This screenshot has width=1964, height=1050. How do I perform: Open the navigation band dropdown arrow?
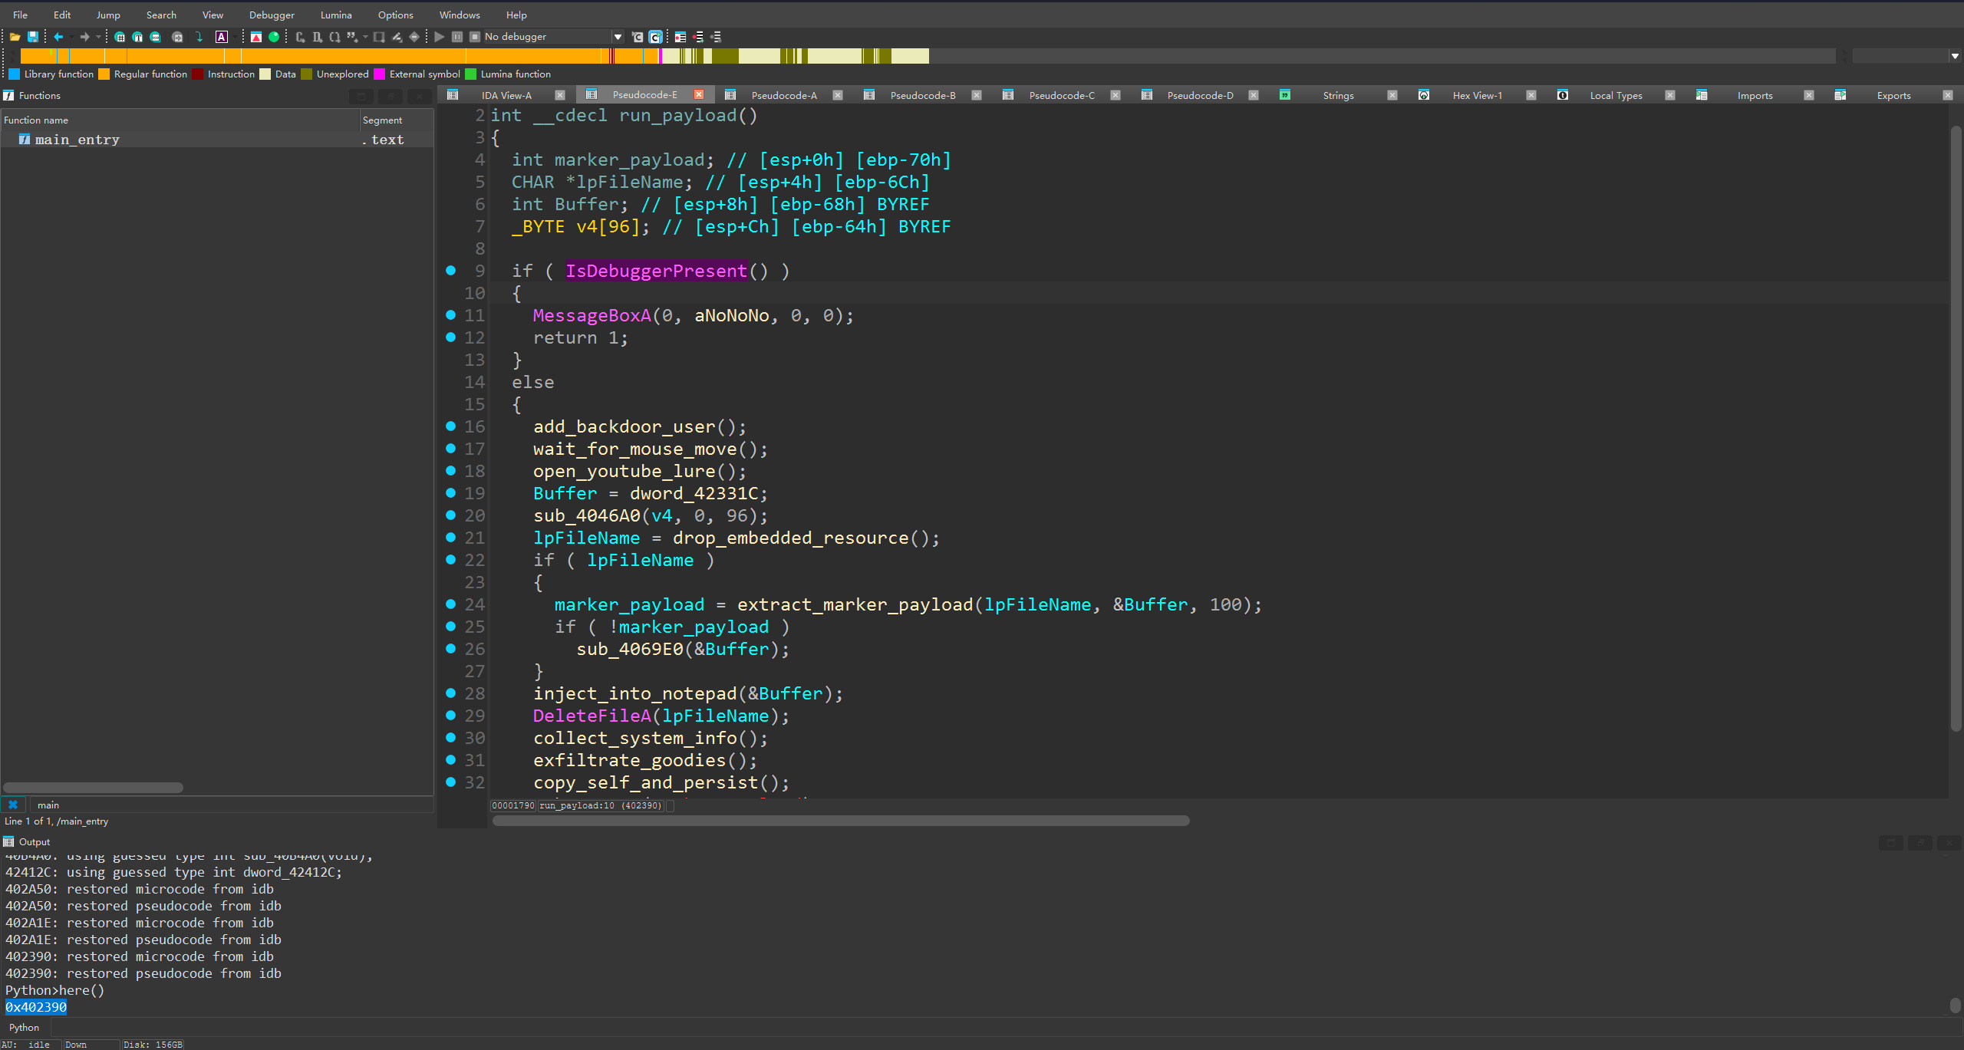(1954, 56)
